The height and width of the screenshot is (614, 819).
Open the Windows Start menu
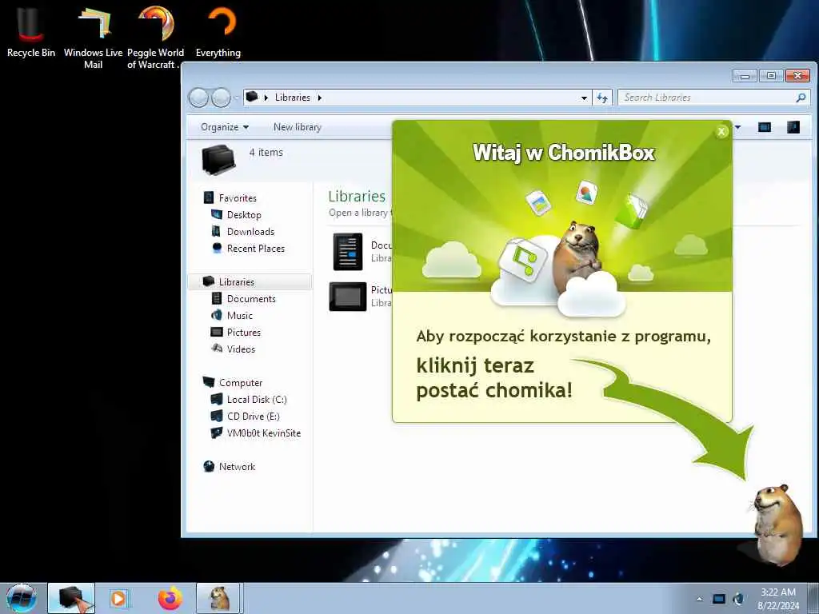[x=21, y=598]
